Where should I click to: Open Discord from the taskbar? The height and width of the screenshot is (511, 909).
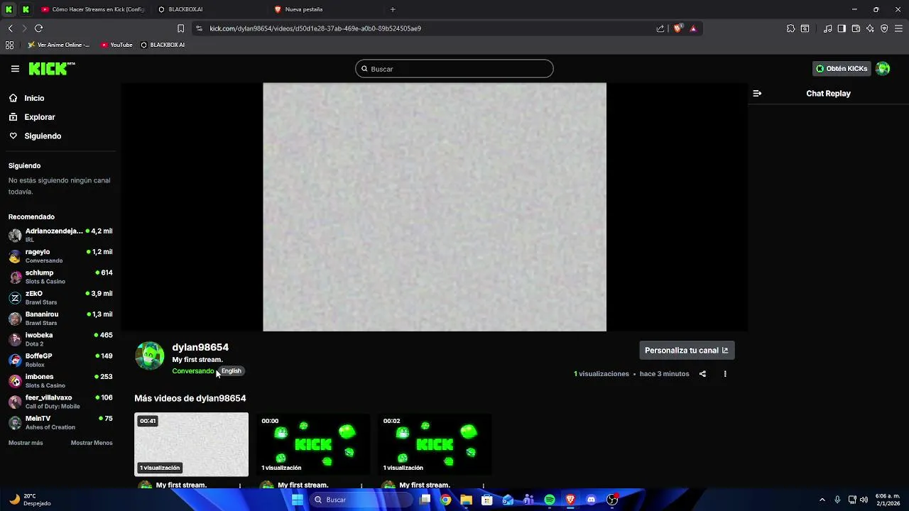pos(592,500)
